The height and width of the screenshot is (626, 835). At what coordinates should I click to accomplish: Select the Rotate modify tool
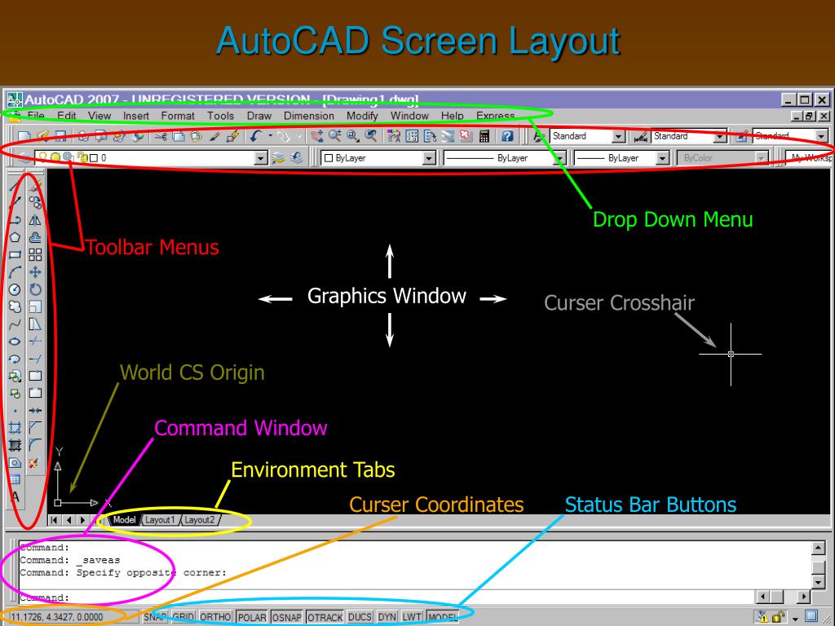(35, 289)
